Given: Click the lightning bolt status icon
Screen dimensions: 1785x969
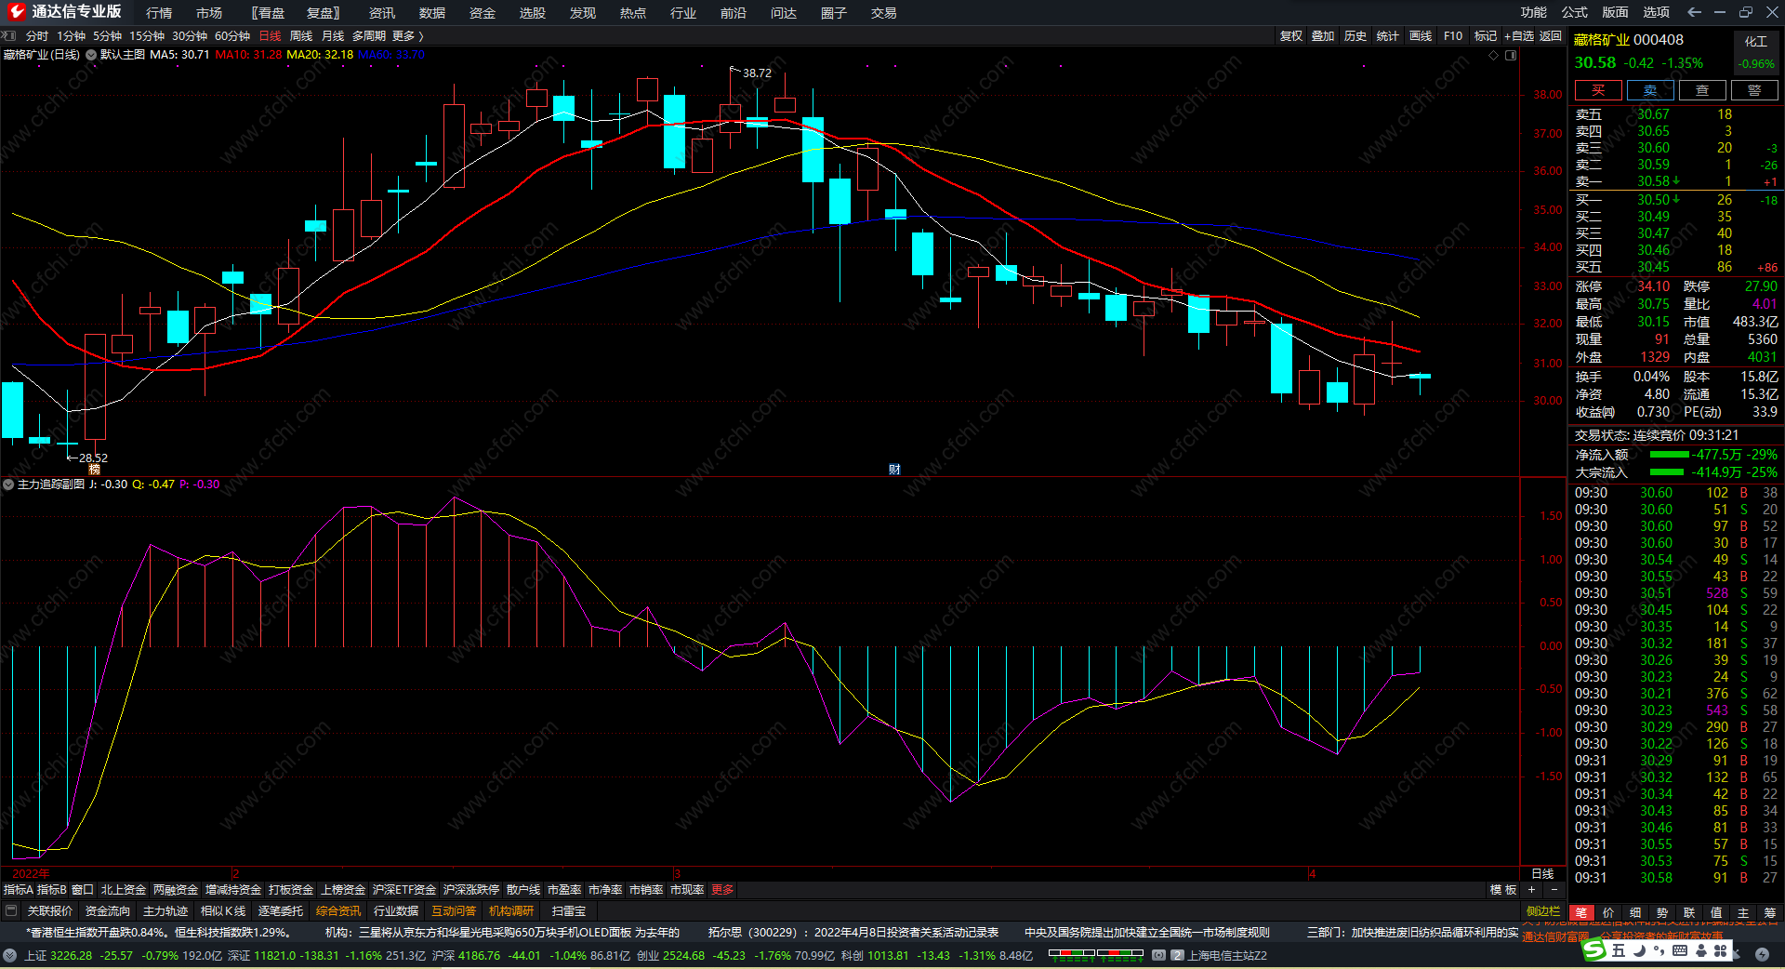Looking at the screenshot, I should (1762, 955).
